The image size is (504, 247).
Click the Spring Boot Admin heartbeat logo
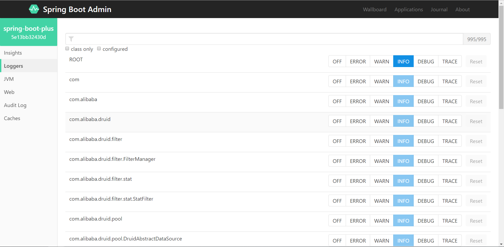point(34,9)
